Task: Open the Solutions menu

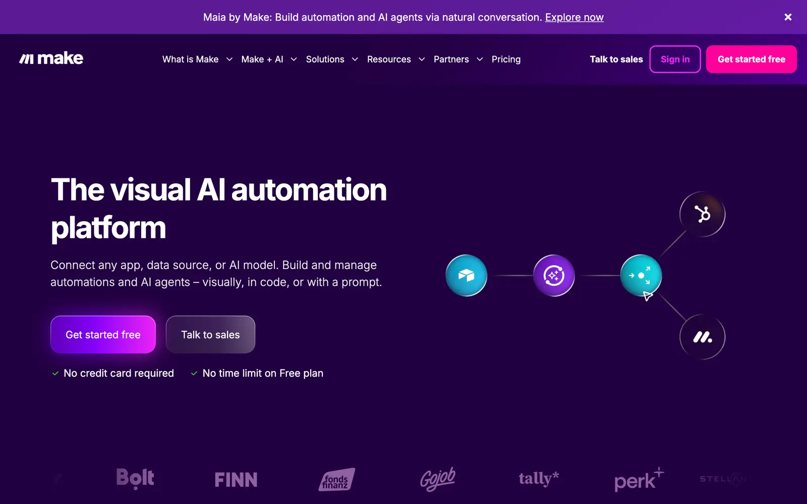Action: pyautogui.click(x=325, y=59)
